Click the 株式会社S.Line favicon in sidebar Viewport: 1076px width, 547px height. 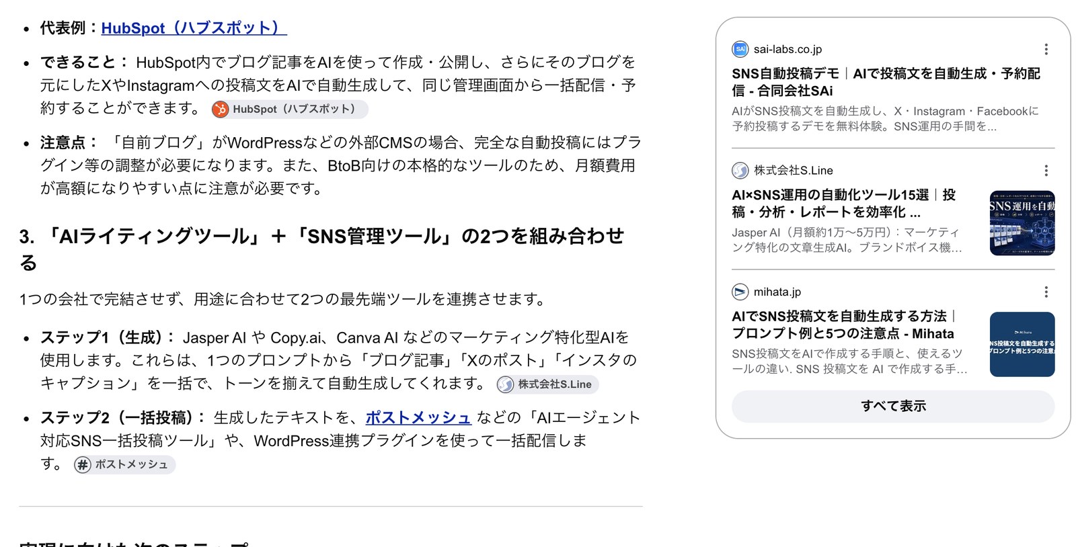[x=740, y=171]
